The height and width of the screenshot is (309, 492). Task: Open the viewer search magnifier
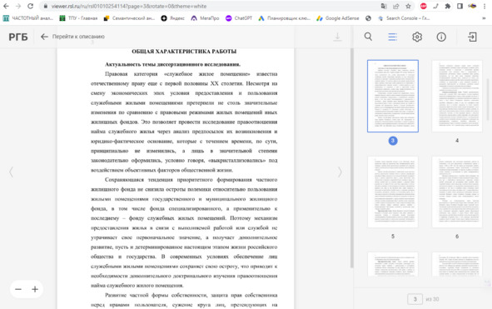368,37
